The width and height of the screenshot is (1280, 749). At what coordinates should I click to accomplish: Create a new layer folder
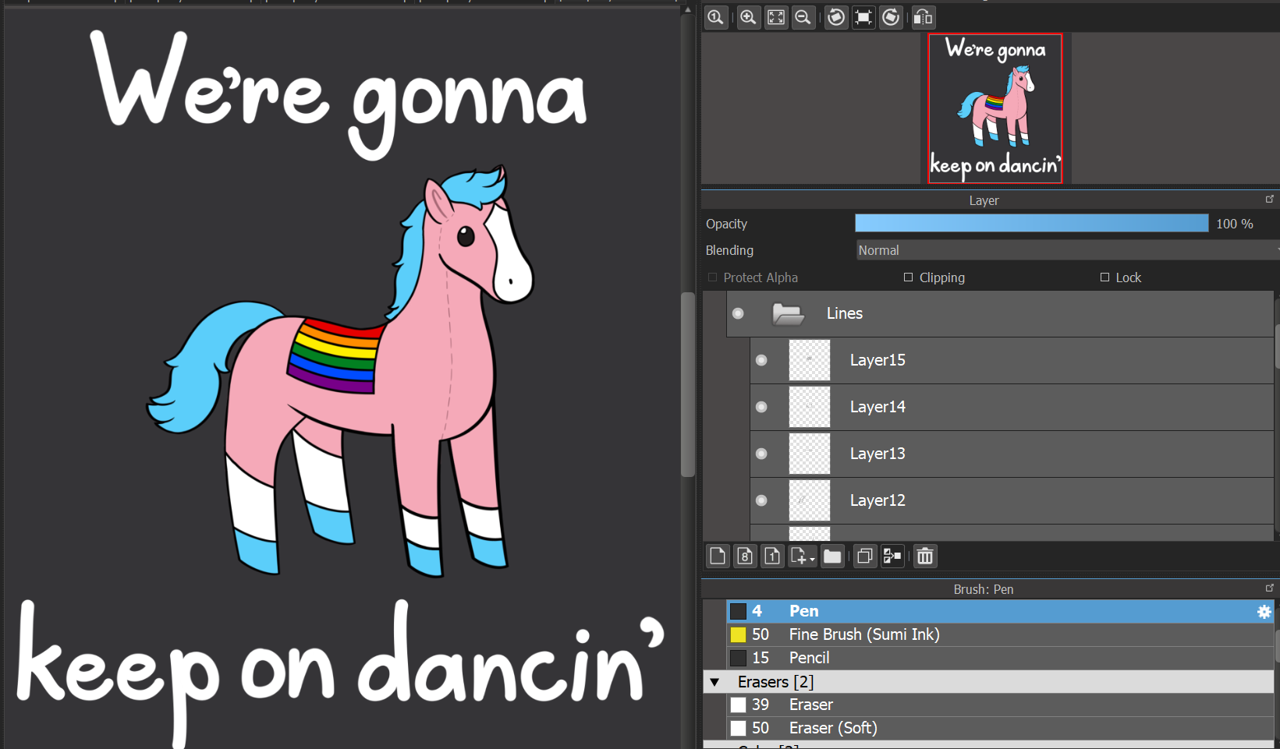tap(832, 556)
